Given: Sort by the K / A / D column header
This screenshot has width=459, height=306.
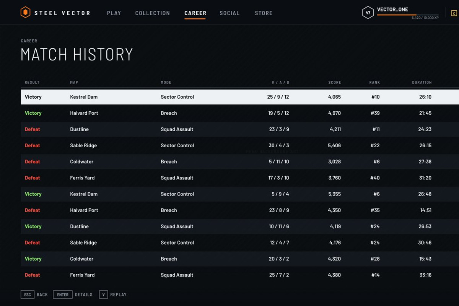Looking at the screenshot, I should click(x=280, y=82).
